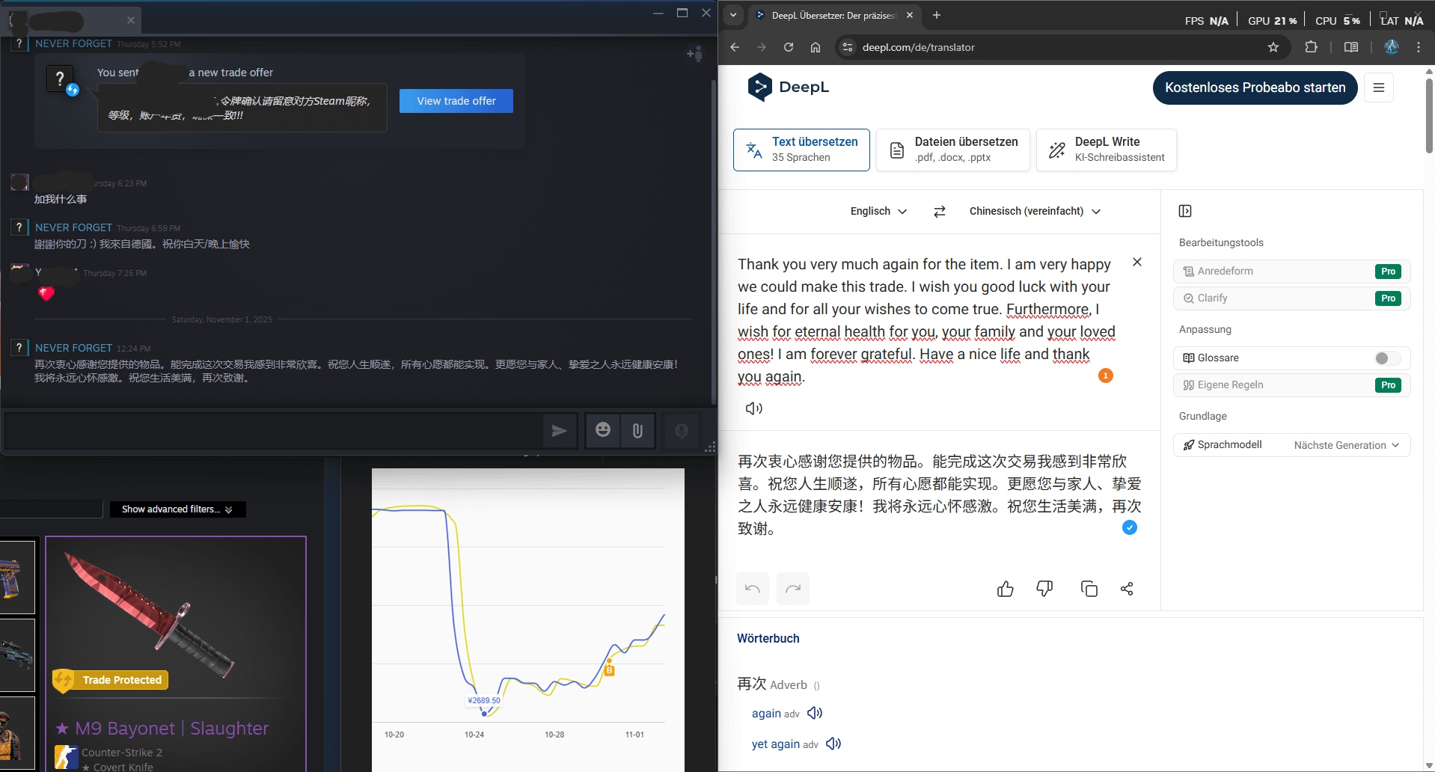
Task: Click View trade offer button
Action: 456,101
